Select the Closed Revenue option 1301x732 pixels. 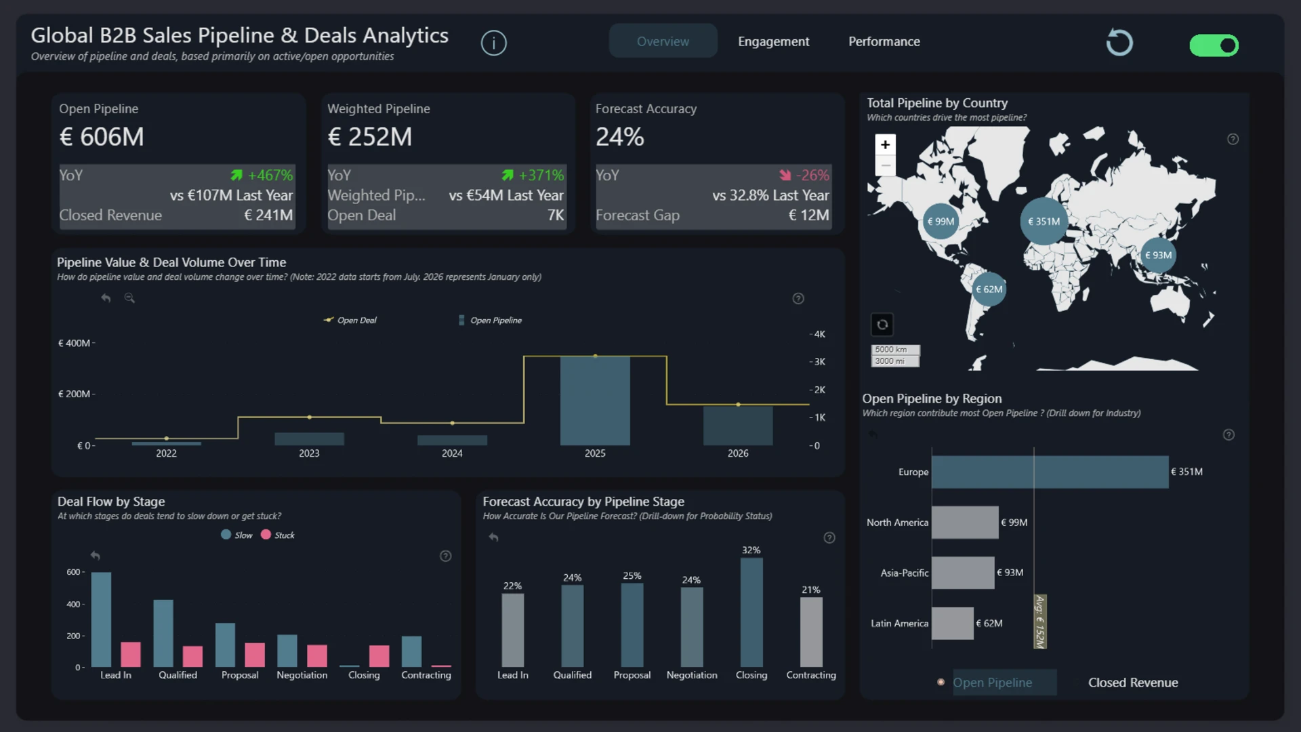1133,683
